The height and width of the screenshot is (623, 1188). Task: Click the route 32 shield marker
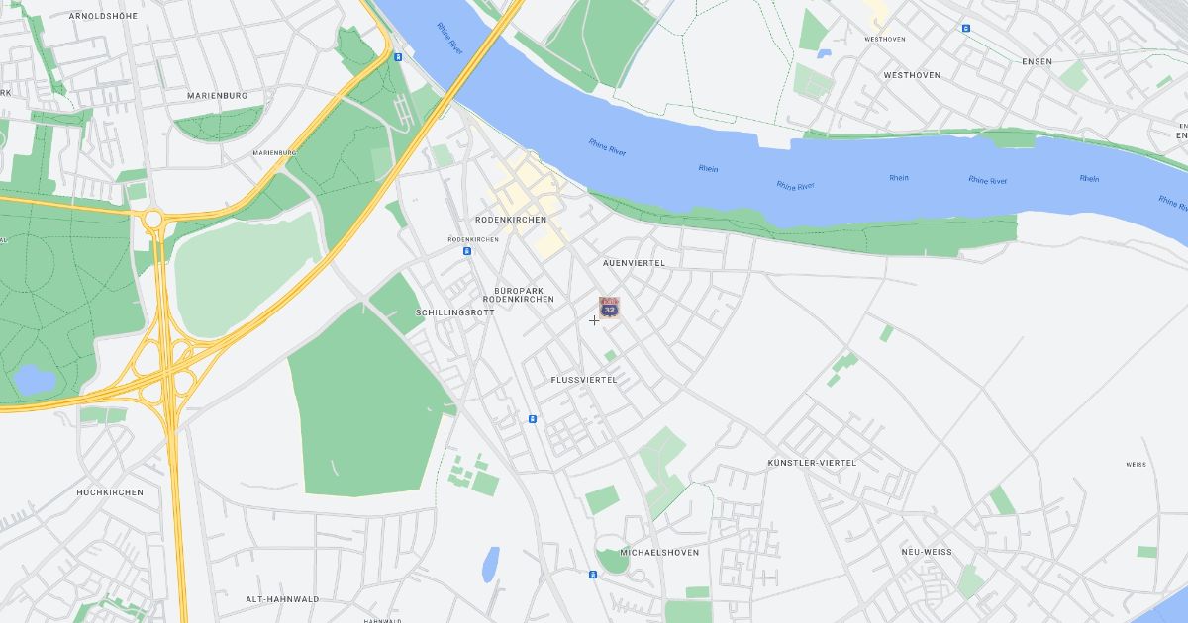610,308
